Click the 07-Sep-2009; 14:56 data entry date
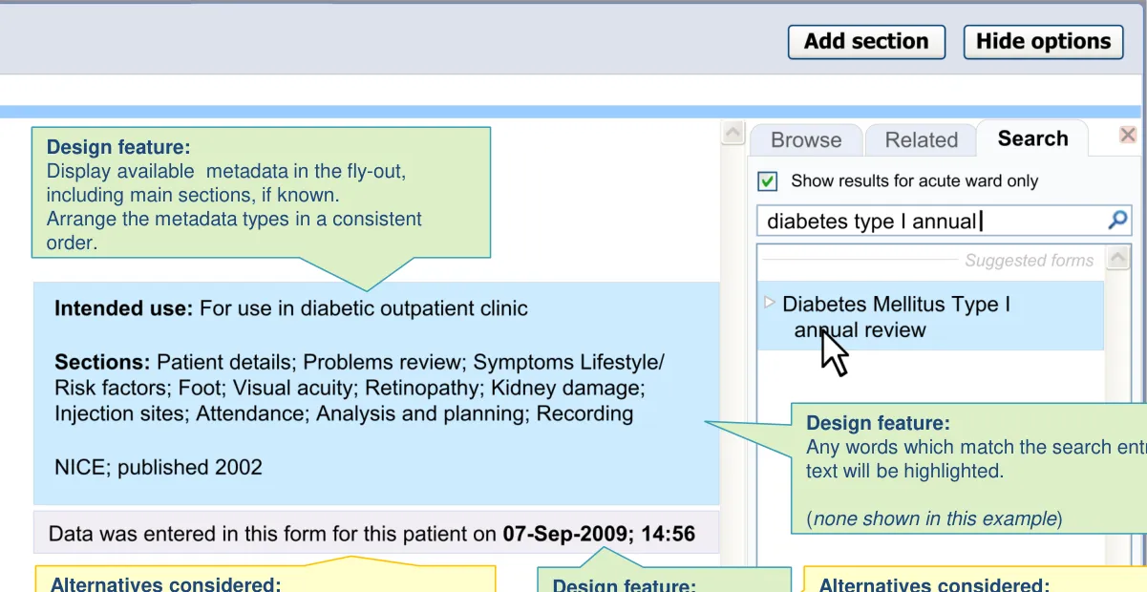Screen dimensions: 1147x592 tap(599, 534)
